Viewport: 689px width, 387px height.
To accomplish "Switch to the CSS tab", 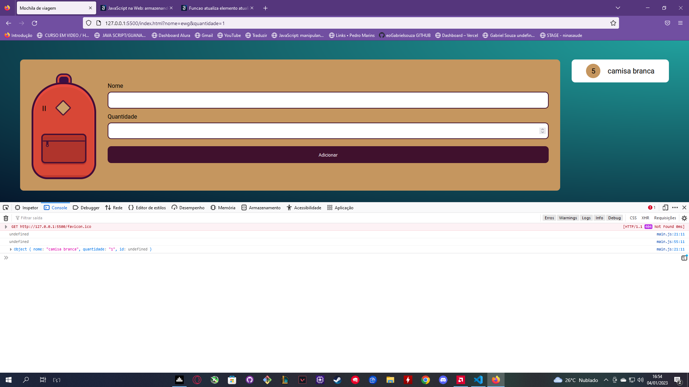I will pyautogui.click(x=632, y=218).
